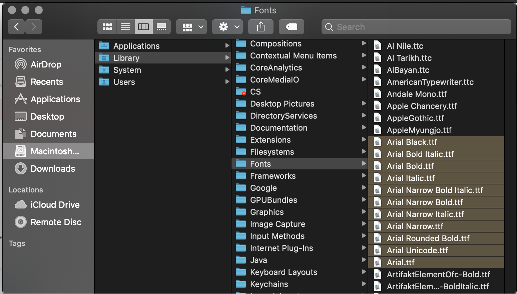Click the Arial Unicode.ttf file icon
This screenshot has width=517, height=294.
(x=378, y=250)
